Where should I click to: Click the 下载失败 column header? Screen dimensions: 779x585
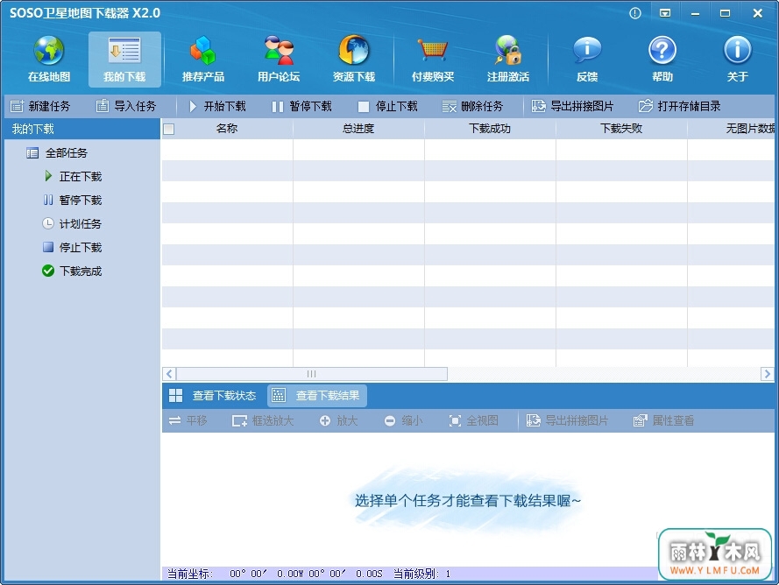[x=621, y=129]
